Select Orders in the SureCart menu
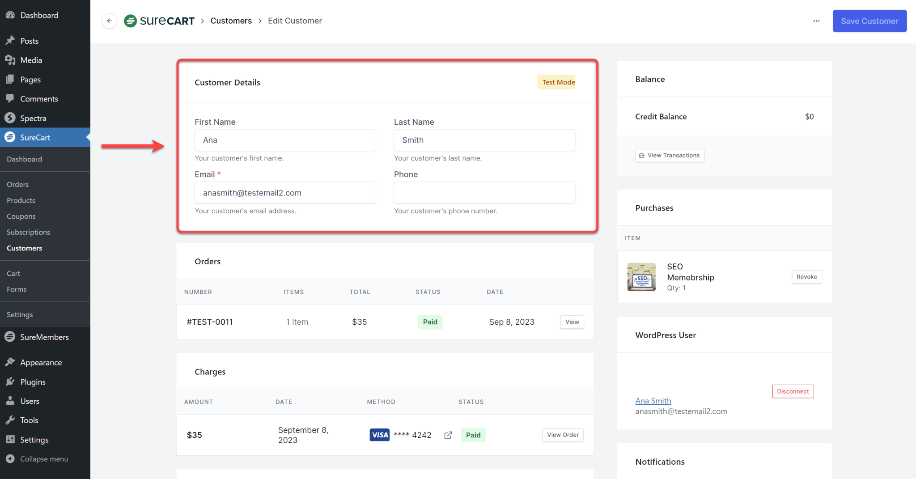Screen dimensions: 916x479 (17, 184)
